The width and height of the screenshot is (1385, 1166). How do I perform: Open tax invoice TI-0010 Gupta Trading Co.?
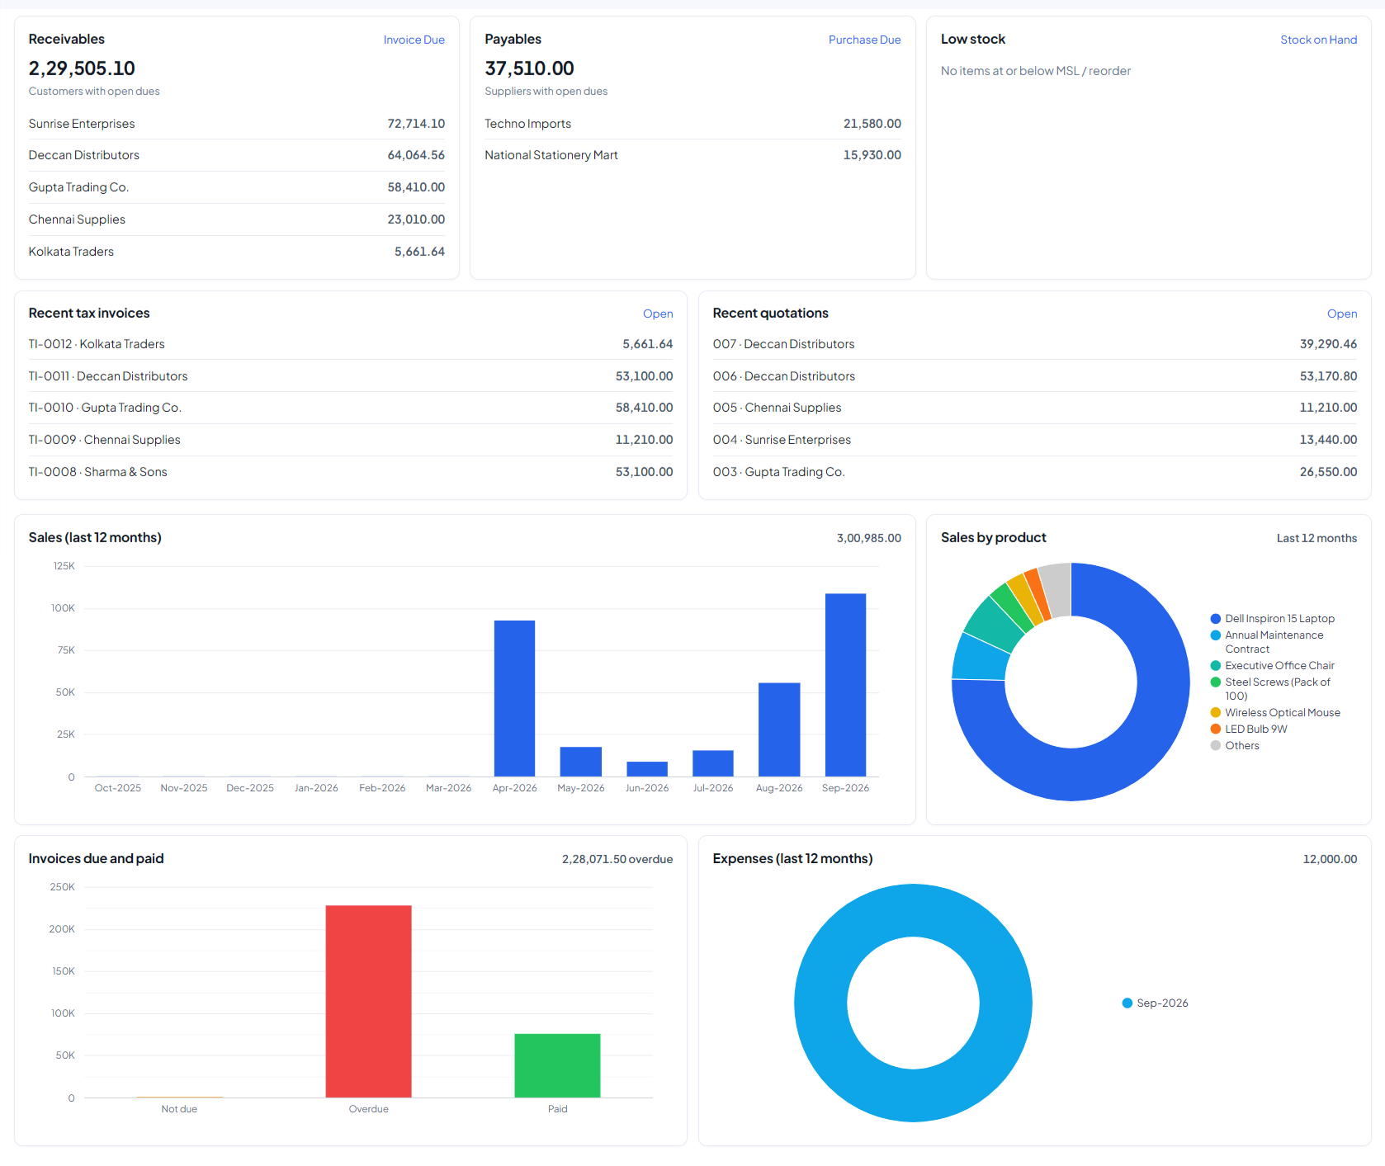pyautogui.click(x=351, y=408)
